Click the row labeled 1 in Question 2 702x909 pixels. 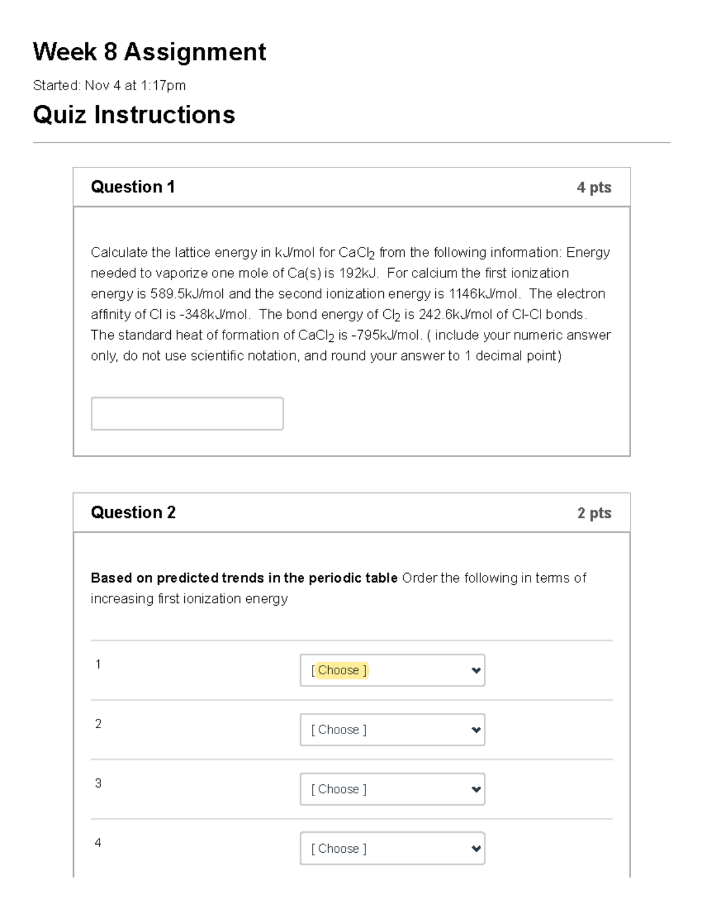point(98,664)
